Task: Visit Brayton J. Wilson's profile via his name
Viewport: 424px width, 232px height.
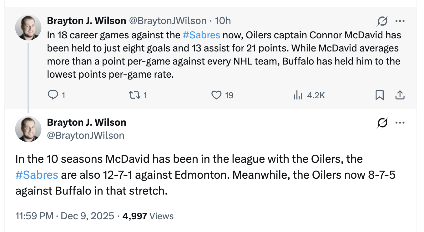Action: (x=87, y=21)
